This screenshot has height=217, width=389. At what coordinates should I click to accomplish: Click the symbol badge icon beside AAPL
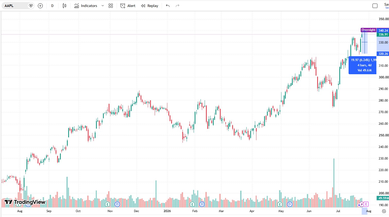(31, 6)
